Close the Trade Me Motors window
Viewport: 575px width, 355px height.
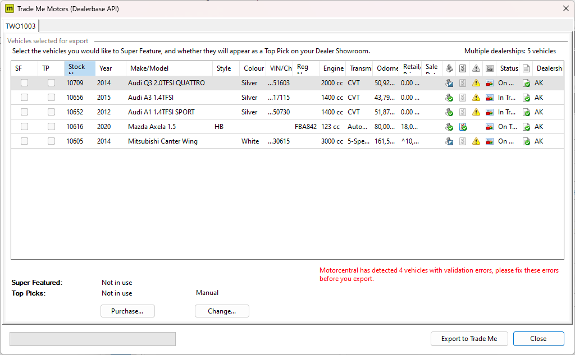point(566,8)
